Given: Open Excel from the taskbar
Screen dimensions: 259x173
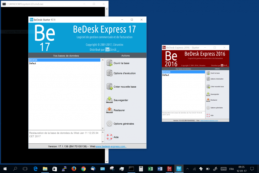Looking at the screenshot, I should pos(150,169).
